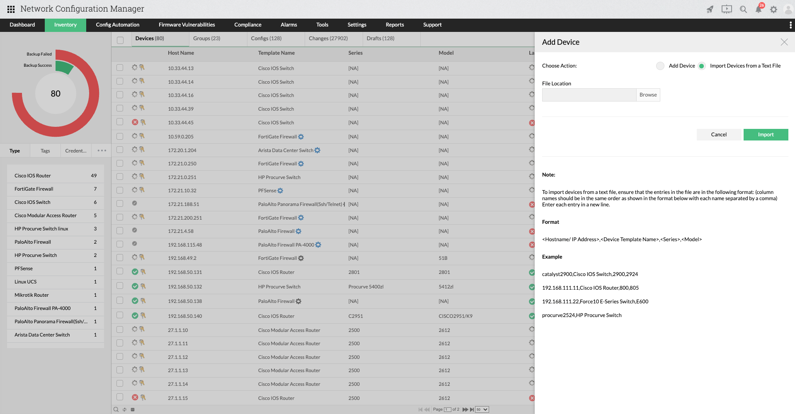Click the status icon for 172.21.188.51
The width and height of the screenshot is (795, 414).
coord(134,203)
